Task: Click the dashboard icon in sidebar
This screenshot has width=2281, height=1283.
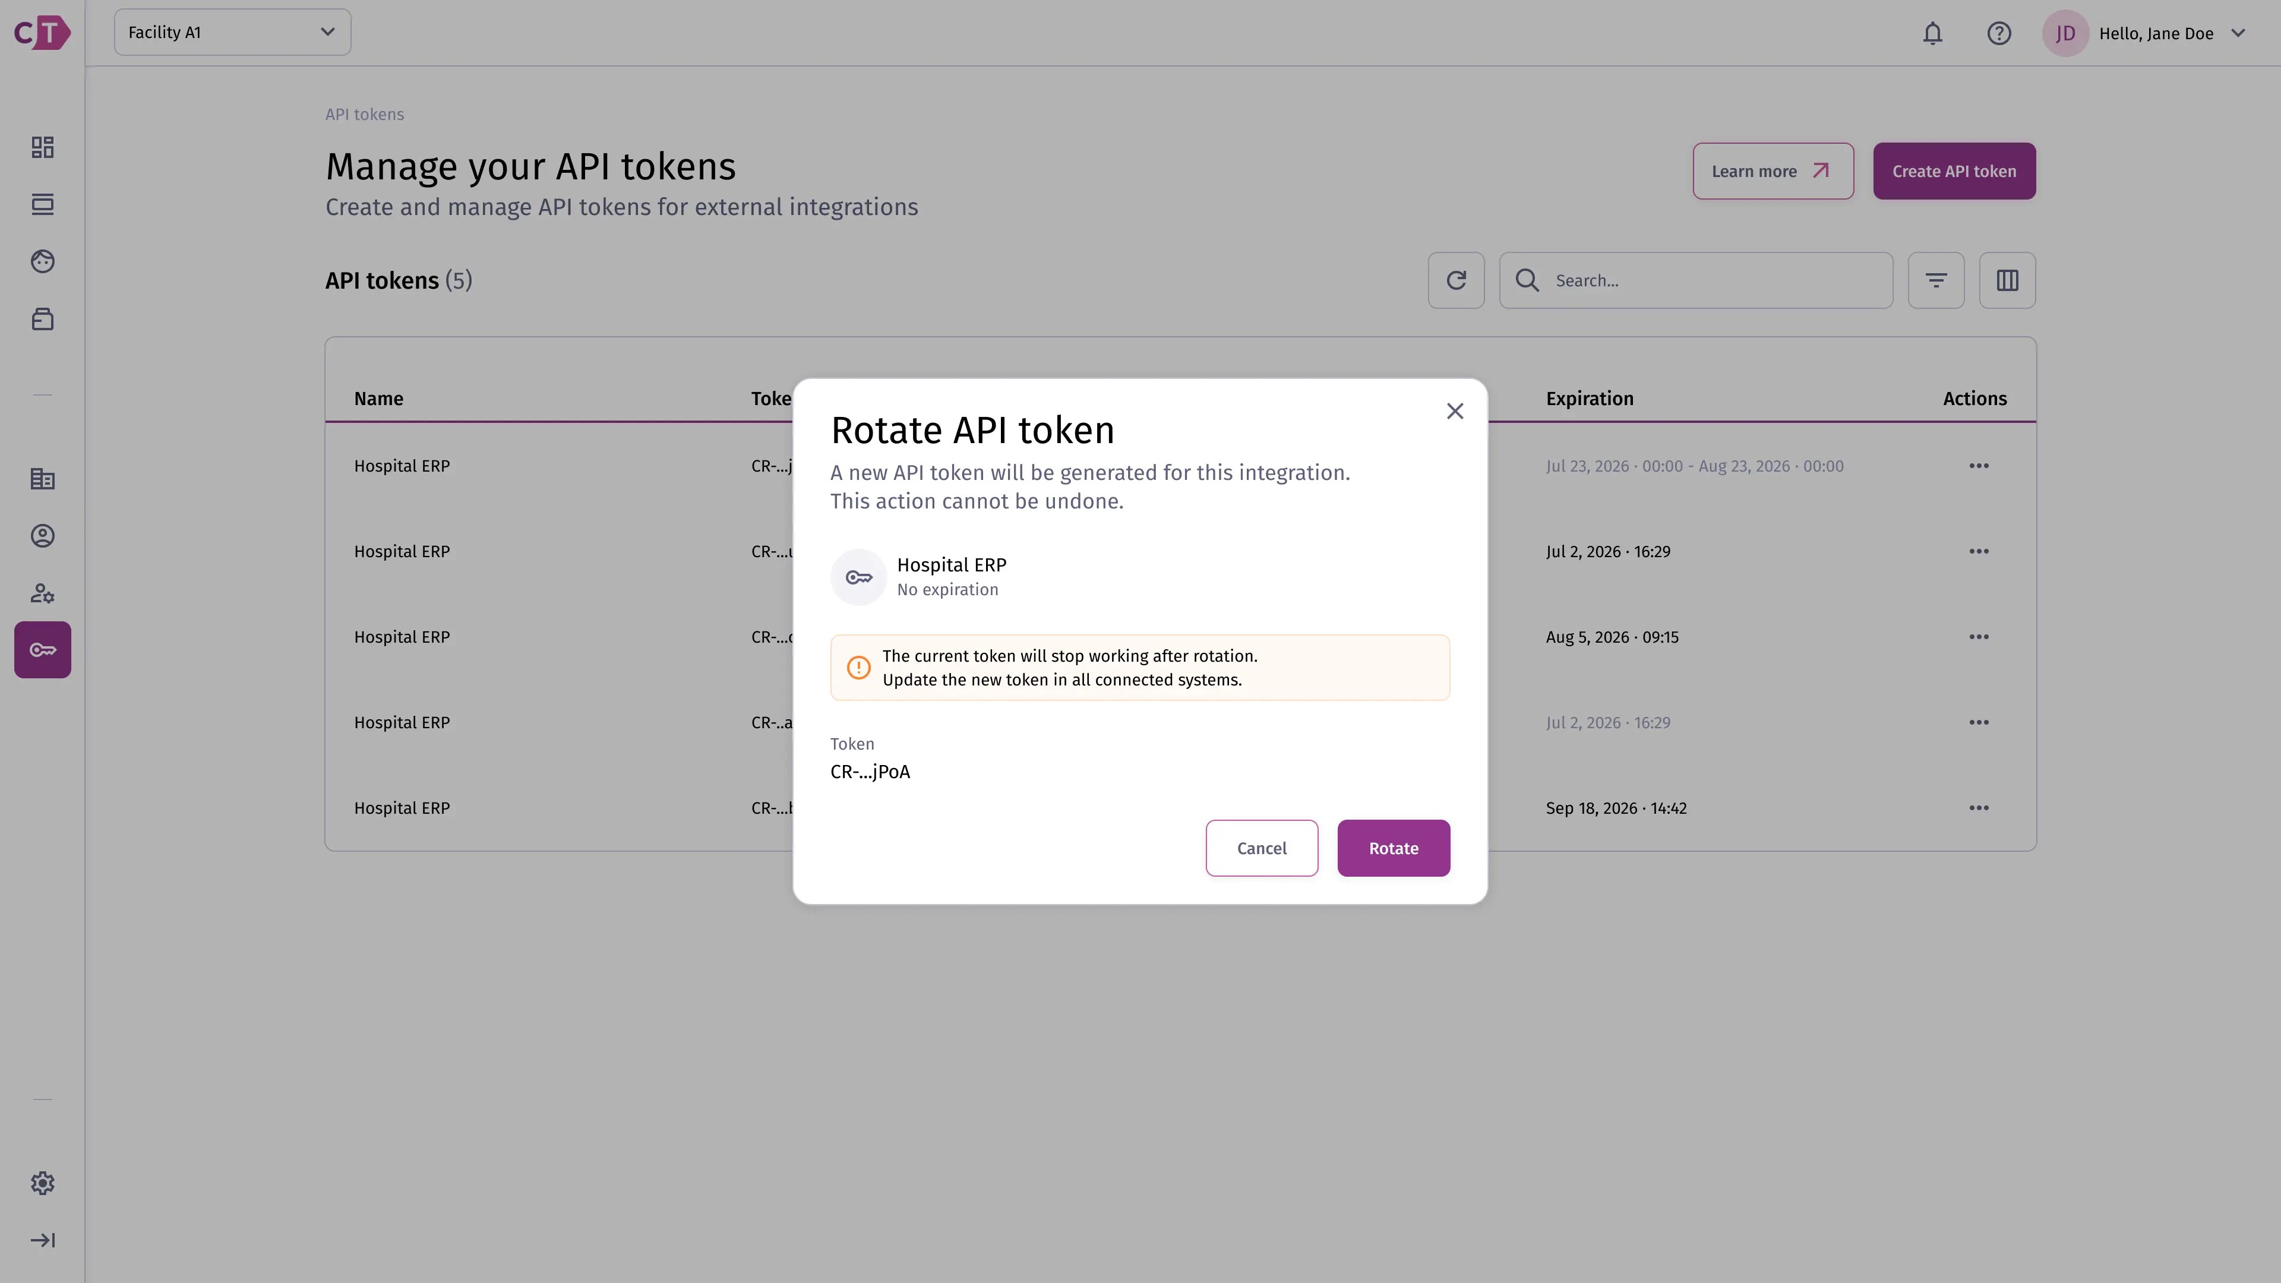Action: click(x=43, y=147)
